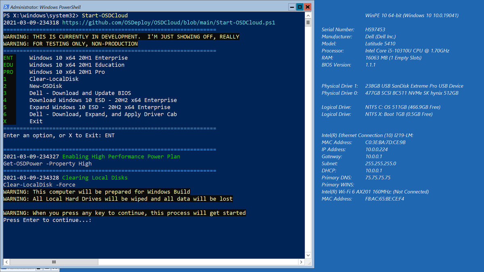Click 'Enabling High Performance Power Plan' text
The height and width of the screenshot is (272, 484).
[121, 156]
